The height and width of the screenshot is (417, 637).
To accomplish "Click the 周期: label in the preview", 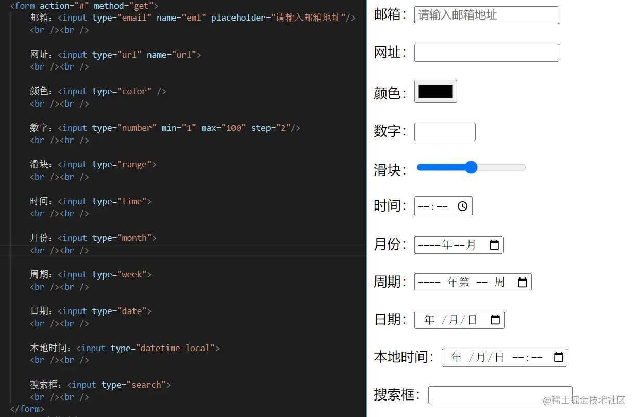I will tap(391, 282).
